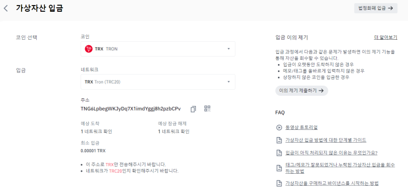Open the Tron (TRC20) network selector
Screen dimensions: 408x190
[x=158, y=82]
